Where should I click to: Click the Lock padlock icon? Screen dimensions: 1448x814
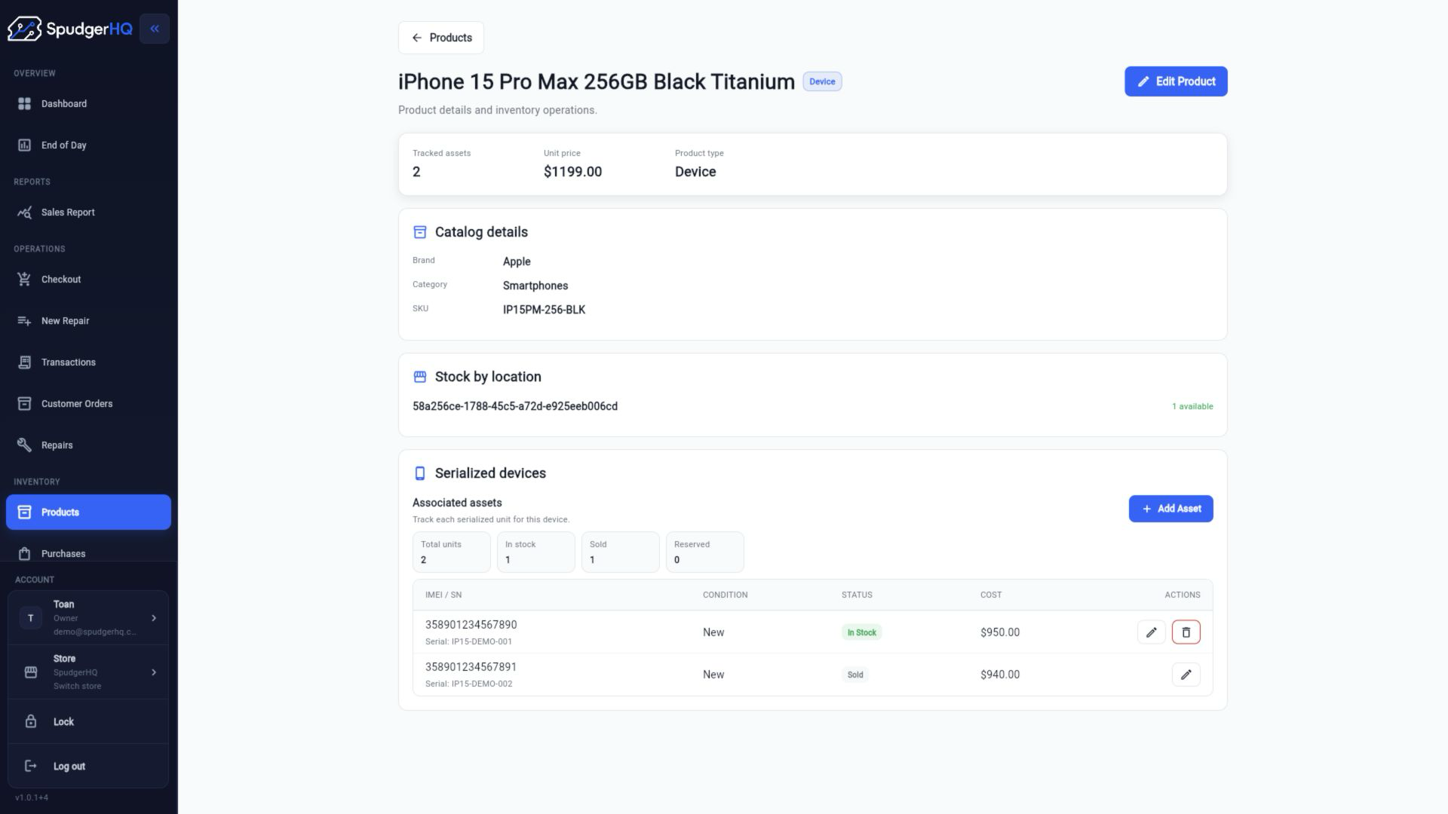(x=31, y=721)
